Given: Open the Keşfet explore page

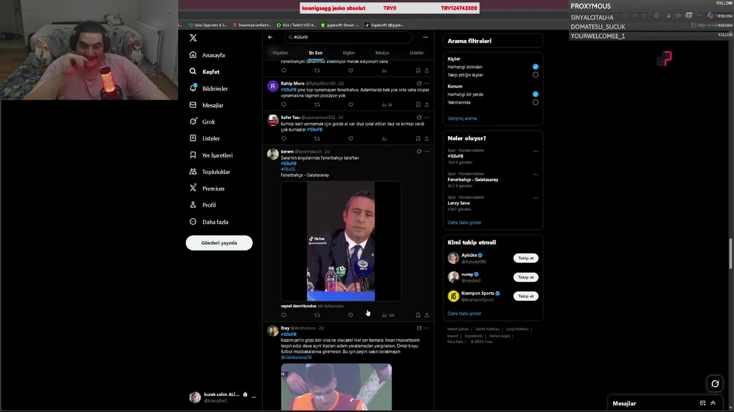Looking at the screenshot, I should tap(205, 72).
